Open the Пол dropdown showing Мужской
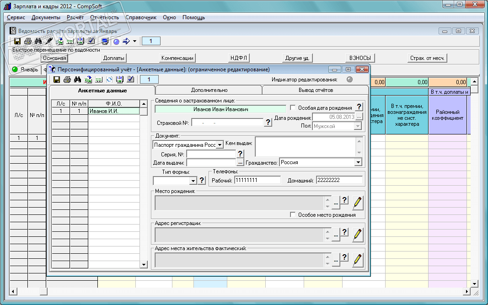The height and width of the screenshot is (305, 488). 358,126
